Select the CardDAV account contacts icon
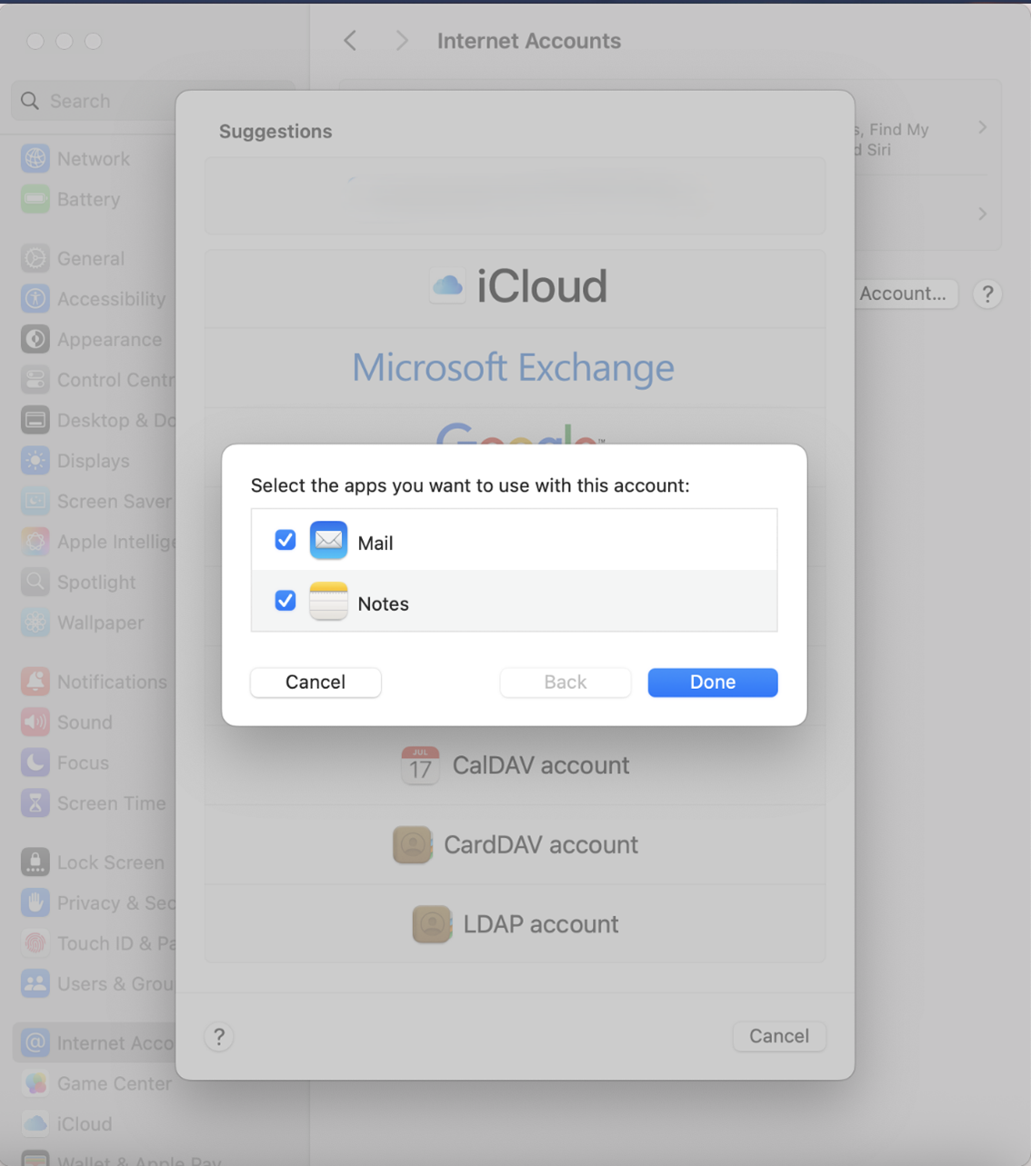 412,844
